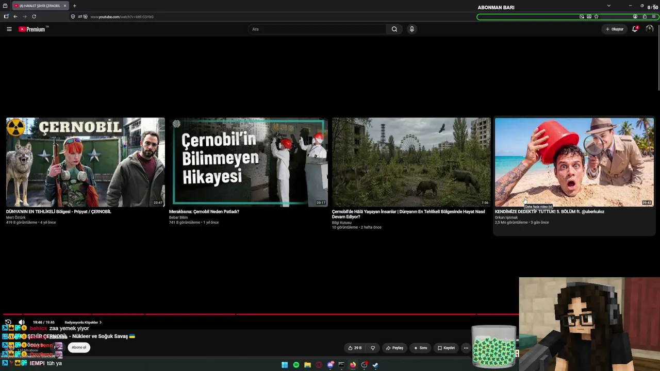Open the Firefox View icon beside tabs
This screenshot has height=371, width=660.
click(6, 6)
